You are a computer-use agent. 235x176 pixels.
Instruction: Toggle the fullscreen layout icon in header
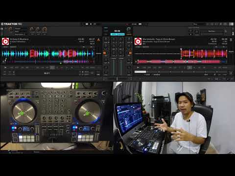231,24
